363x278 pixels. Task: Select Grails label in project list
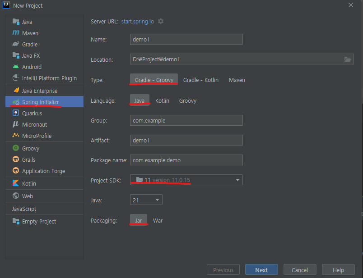click(x=29, y=160)
